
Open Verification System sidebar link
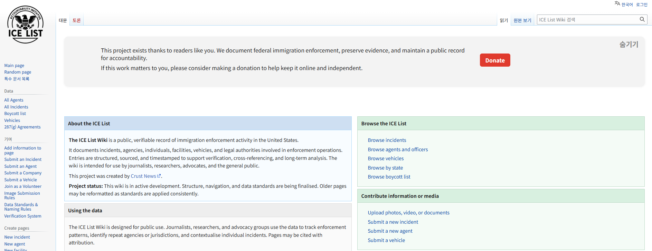point(22,216)
